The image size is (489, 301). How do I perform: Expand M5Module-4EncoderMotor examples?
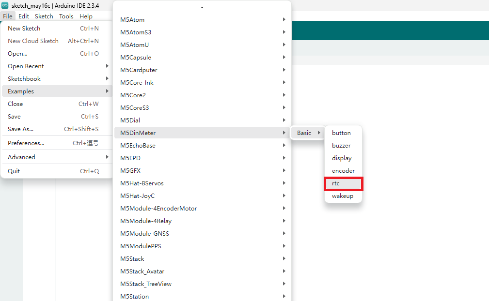coord(202,208)
